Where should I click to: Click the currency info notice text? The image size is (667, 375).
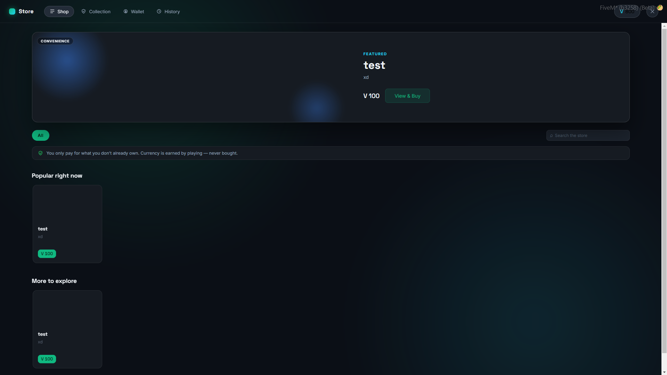click(142, 153)
